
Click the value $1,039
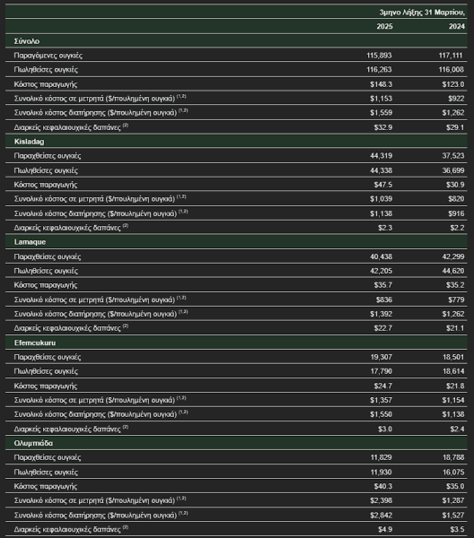point(382,199)
